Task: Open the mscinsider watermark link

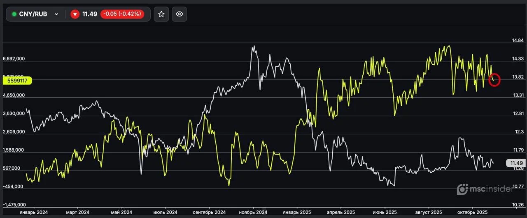Action: point(485,189)
